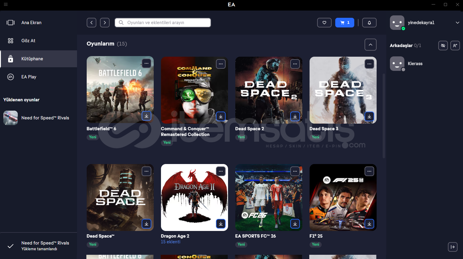This screenshot has width=463, height=259.
Task: Open the EA Play section
Action: [38, 77]
